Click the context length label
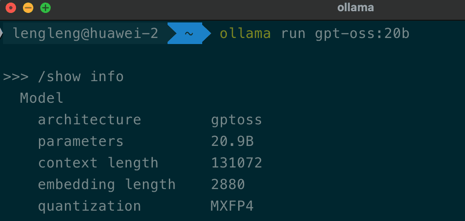Screen dimensions: 465x221 [98, 163]
